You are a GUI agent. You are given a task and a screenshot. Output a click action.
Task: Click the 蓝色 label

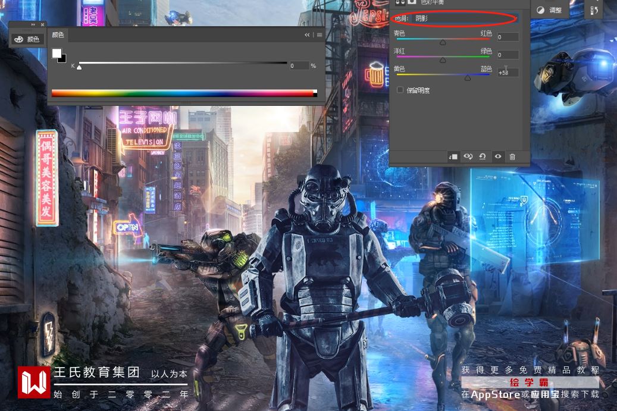coord(486,68)
